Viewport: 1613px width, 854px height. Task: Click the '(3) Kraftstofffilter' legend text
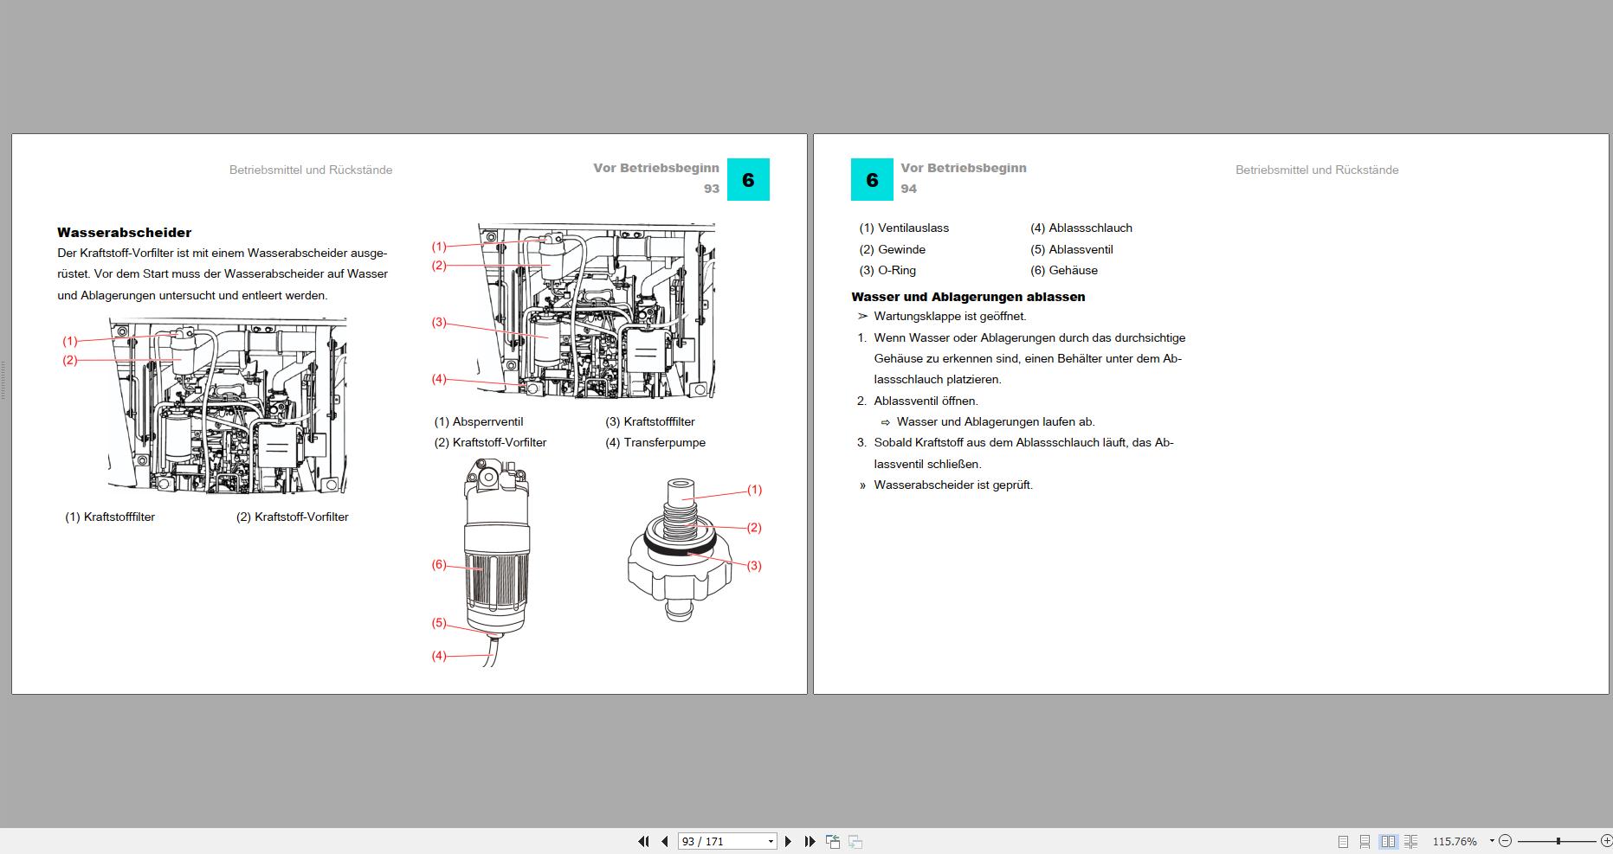click(x=650, y=421)
